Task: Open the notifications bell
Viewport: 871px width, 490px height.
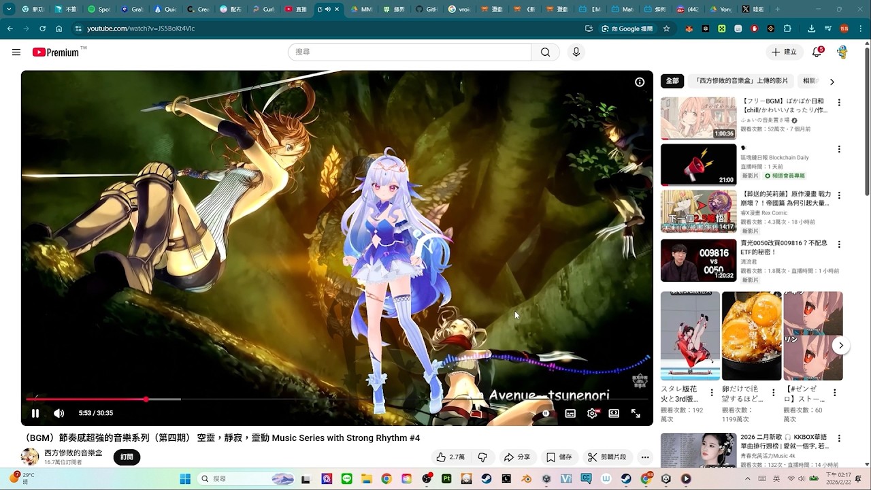Action: [817, 52]
